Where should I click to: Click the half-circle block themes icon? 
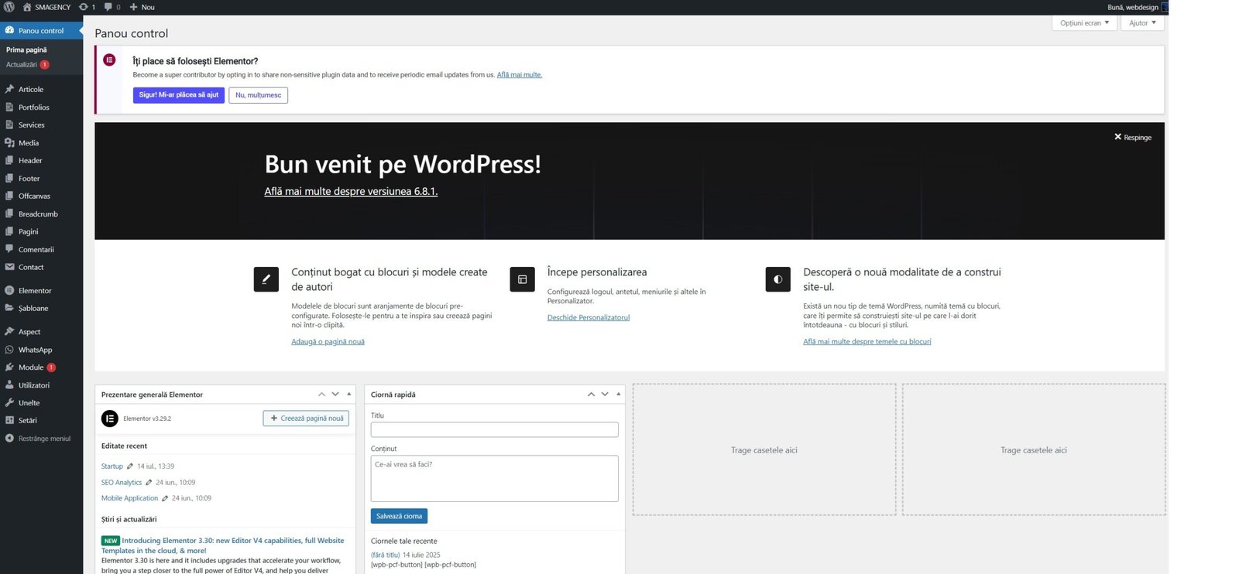(777, 279)
